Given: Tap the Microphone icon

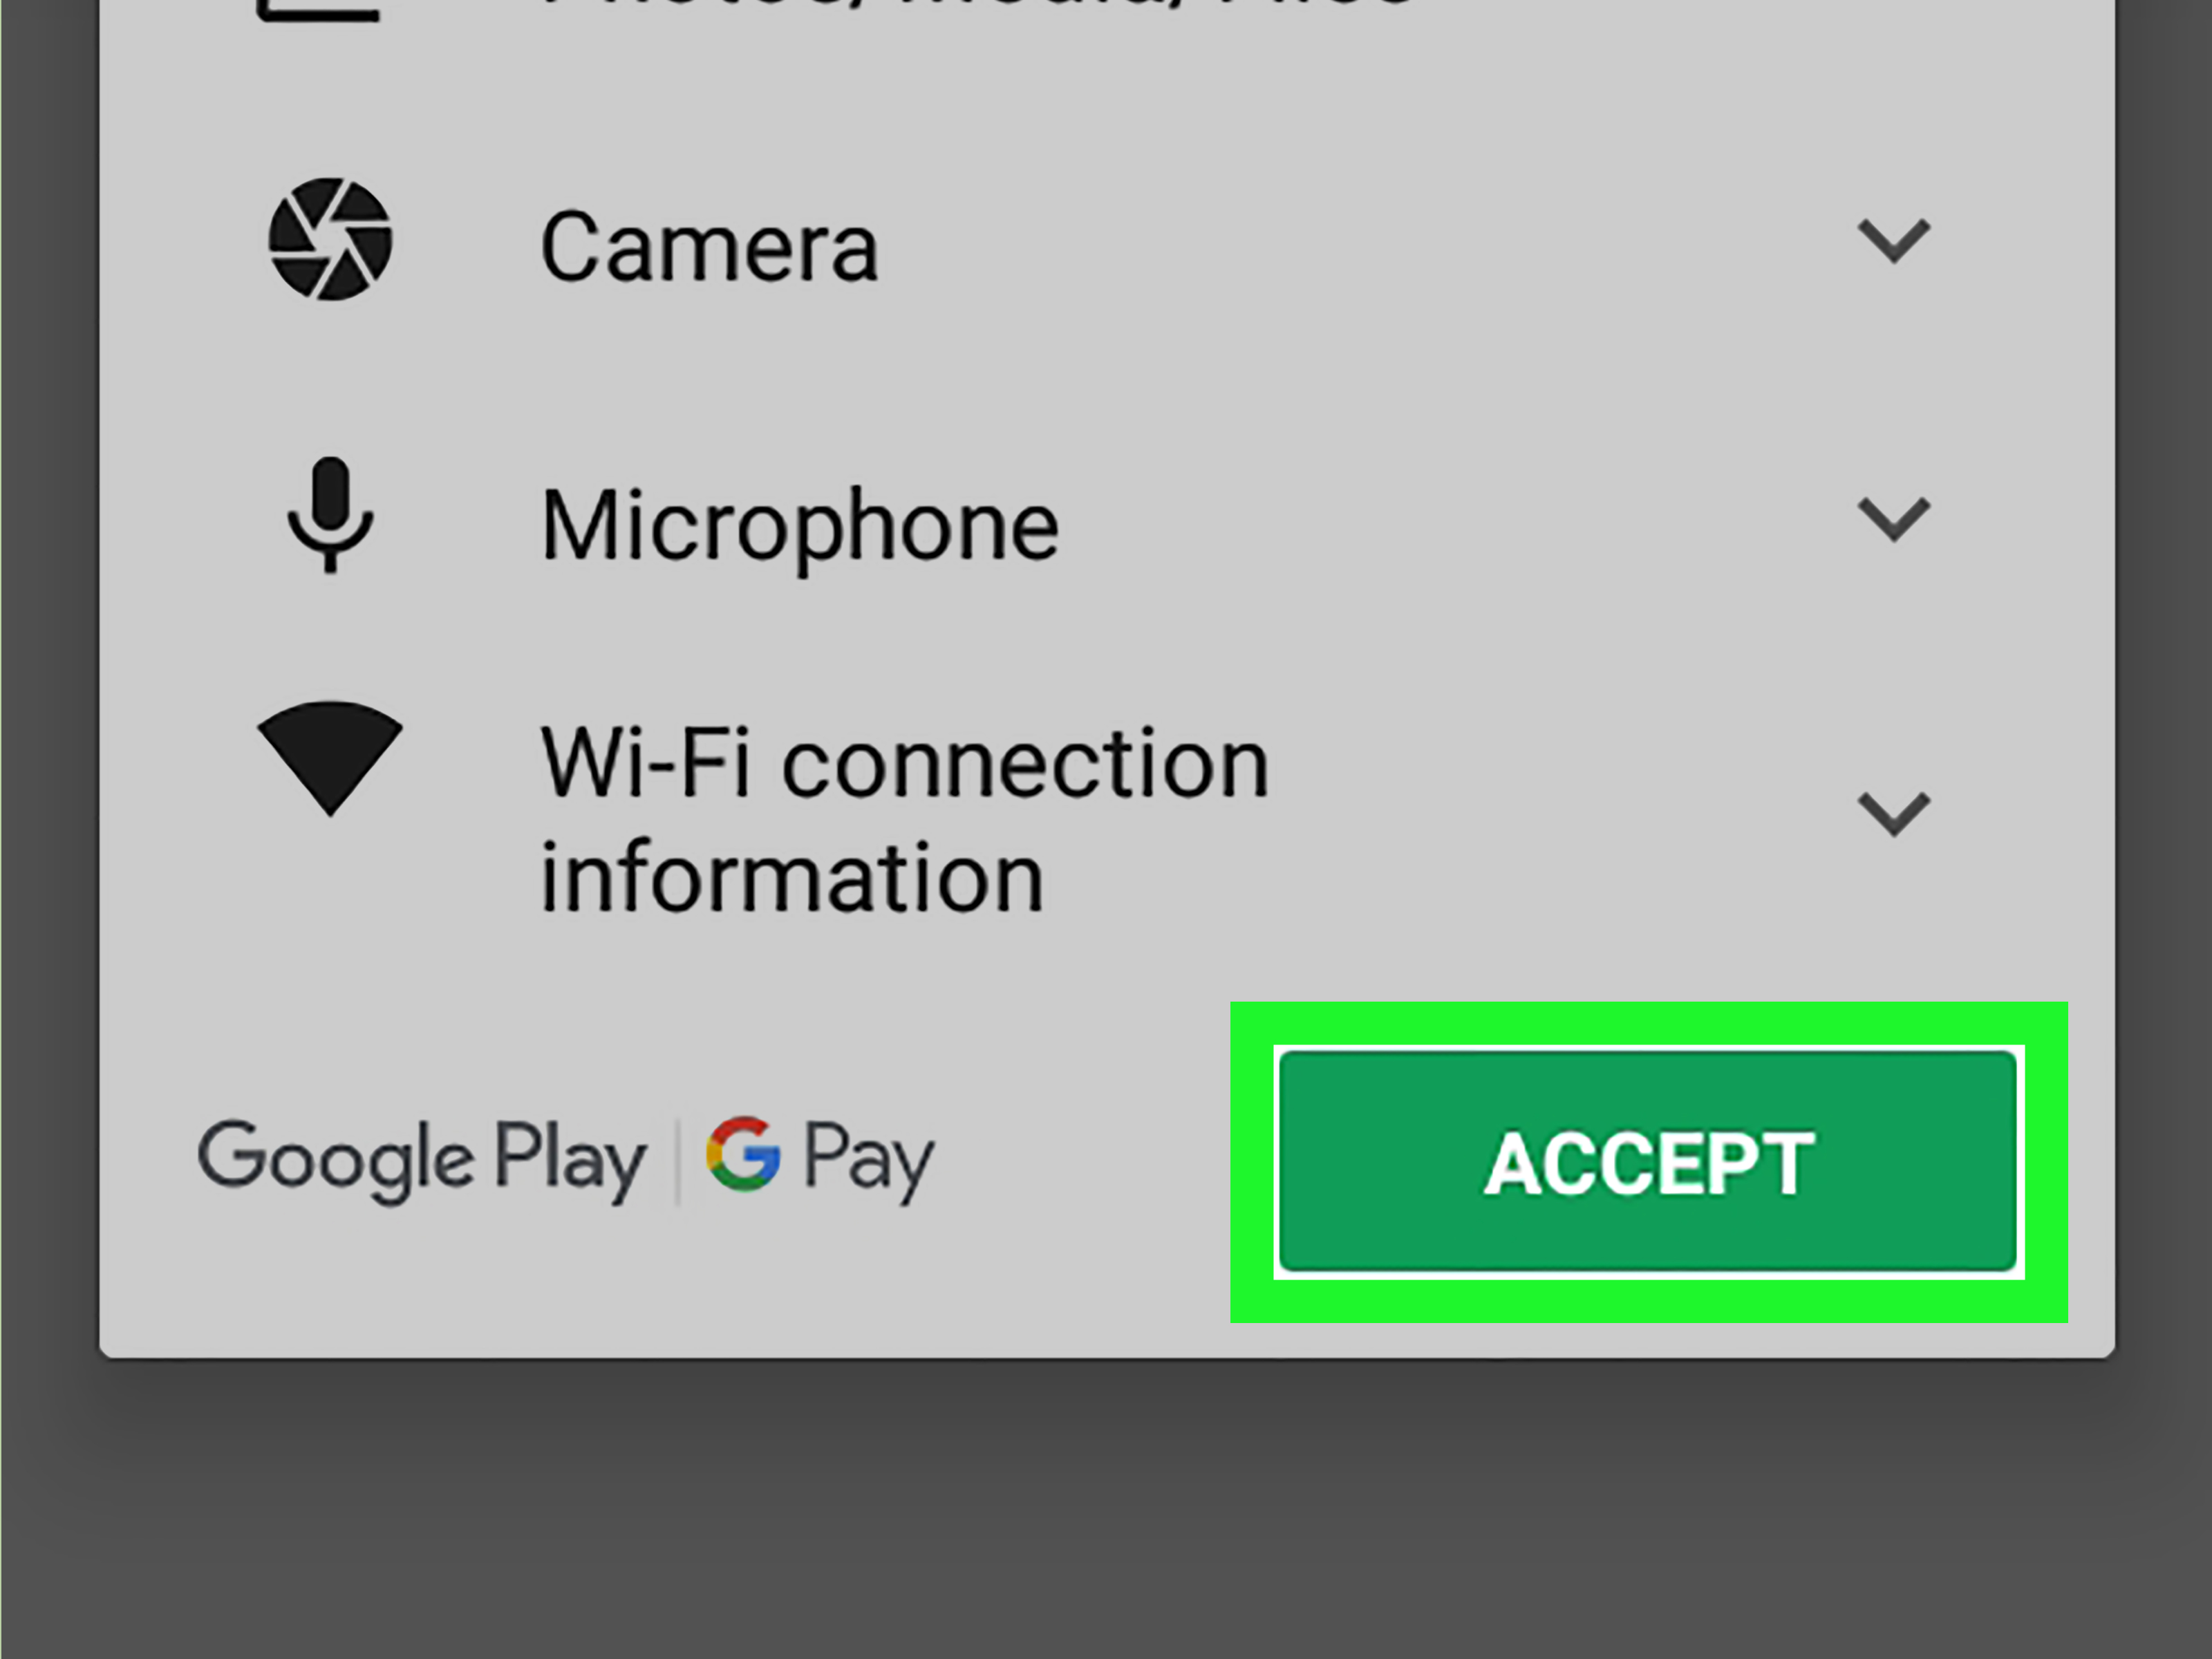Looking at the screenshot, I should click(330, 515).
